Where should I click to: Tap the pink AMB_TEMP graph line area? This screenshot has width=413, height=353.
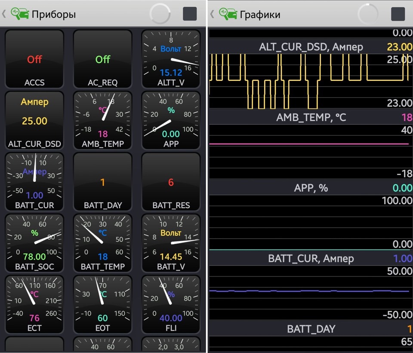tap(311, 152)
